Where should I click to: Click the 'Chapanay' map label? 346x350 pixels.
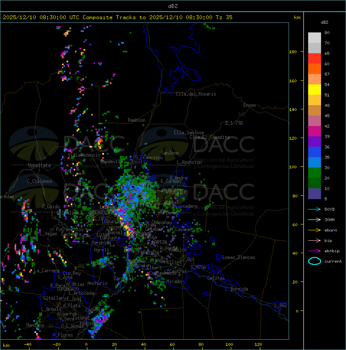tap(161, 222)
